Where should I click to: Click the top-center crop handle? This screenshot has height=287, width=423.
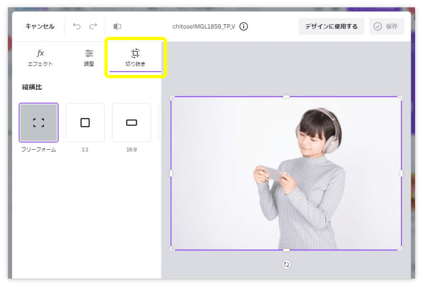pyautogui.click(x=286, y=97)
